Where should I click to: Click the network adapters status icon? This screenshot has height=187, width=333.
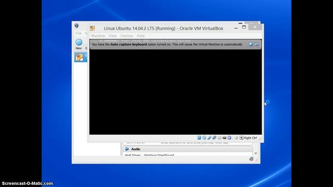pos(214,138)
